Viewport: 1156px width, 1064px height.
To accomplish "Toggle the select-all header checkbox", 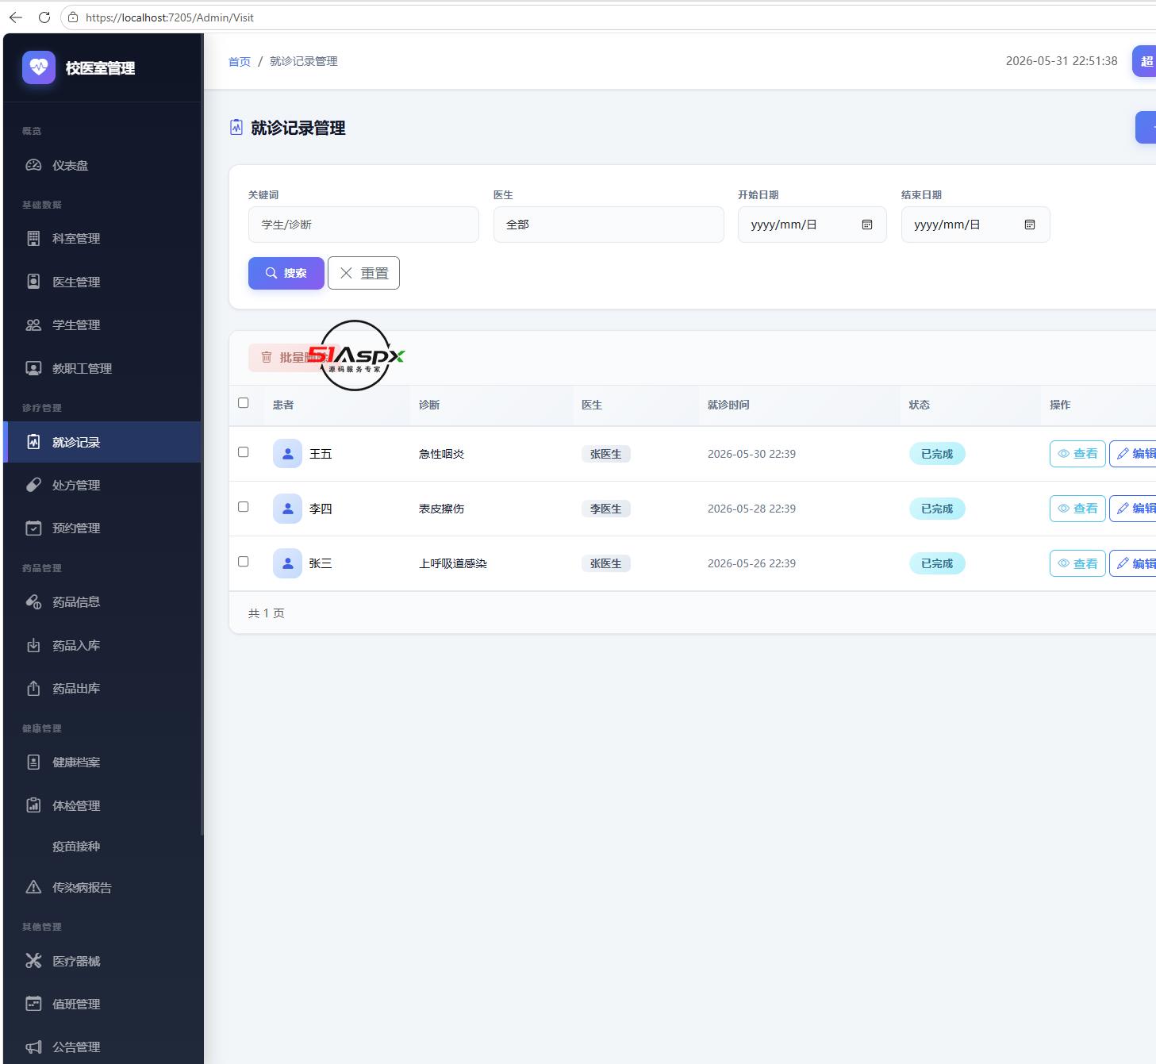I will [244, 403].
